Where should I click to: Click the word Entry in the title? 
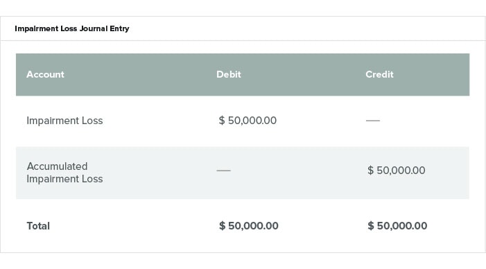(x=119, y=29)
